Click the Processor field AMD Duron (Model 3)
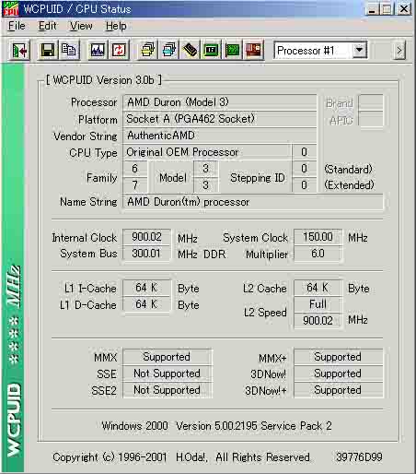Screen dimensions: 416x474 [x=220, y=102]
